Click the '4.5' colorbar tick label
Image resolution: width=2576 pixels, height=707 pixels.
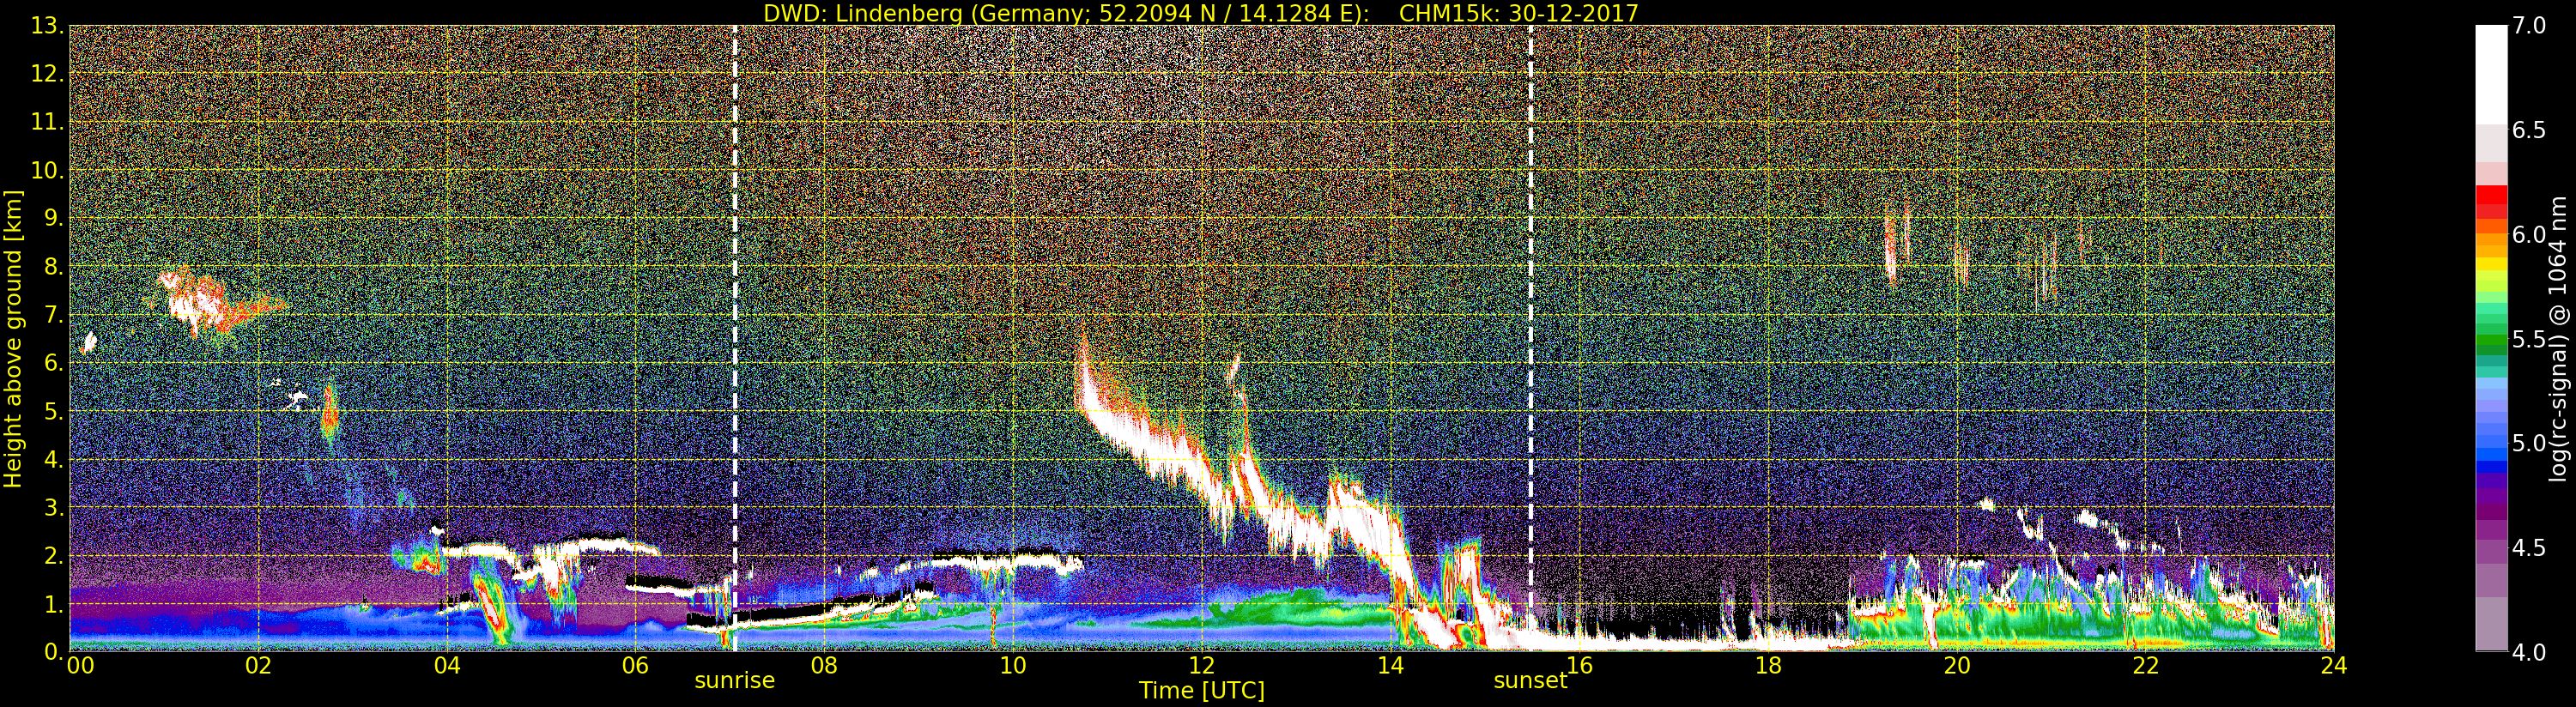tap(2528, 548)
